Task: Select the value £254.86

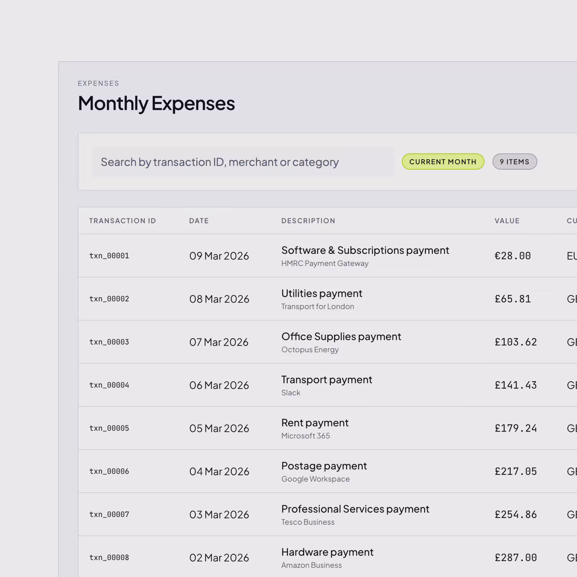Action: [x=516, y=515]
